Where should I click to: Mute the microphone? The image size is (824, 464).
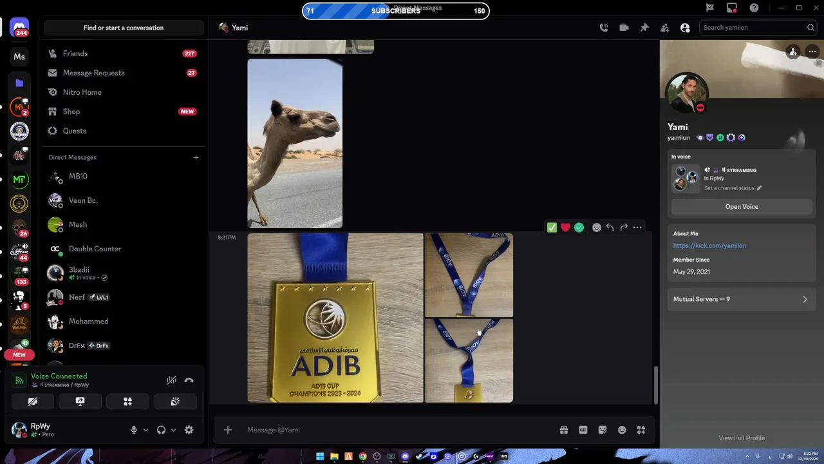click(x=134, y=430)
